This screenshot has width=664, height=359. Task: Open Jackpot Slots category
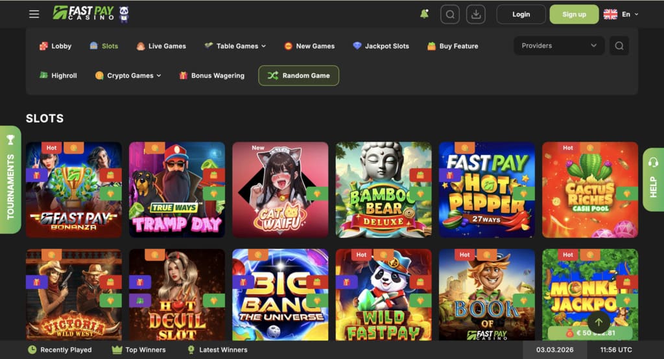[381, 46]
